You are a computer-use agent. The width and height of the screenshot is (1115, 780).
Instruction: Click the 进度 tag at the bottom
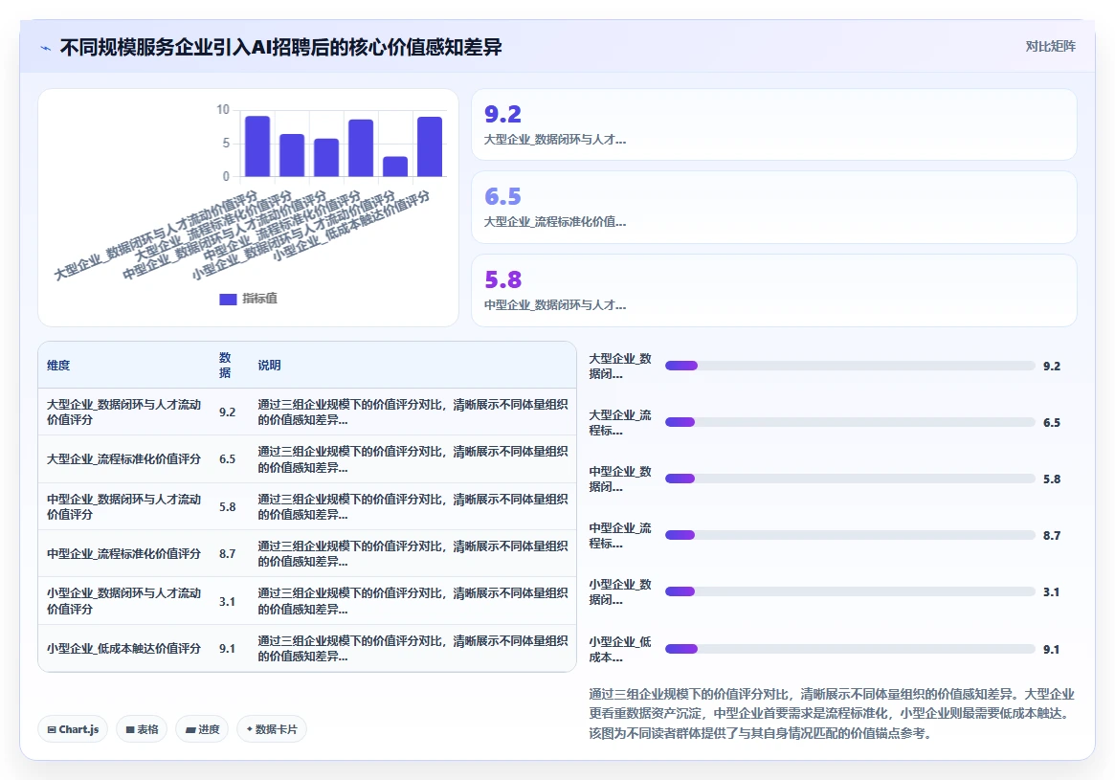point(202,729)
